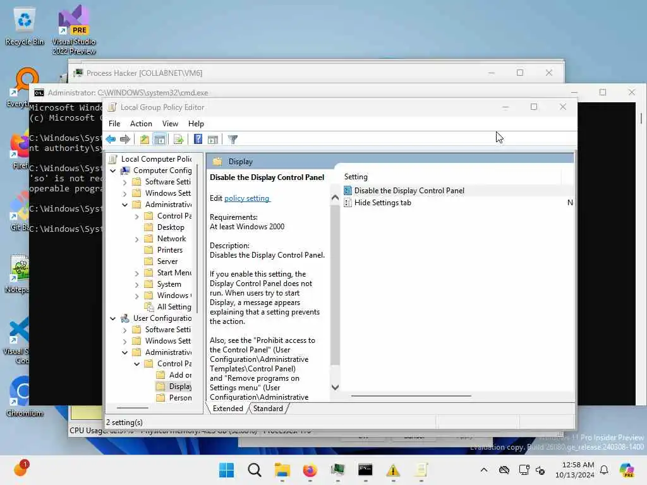The image size is (647, 485).
Task: Open the Recycle Bin desktop icon
Action: (x=25, y=27)
